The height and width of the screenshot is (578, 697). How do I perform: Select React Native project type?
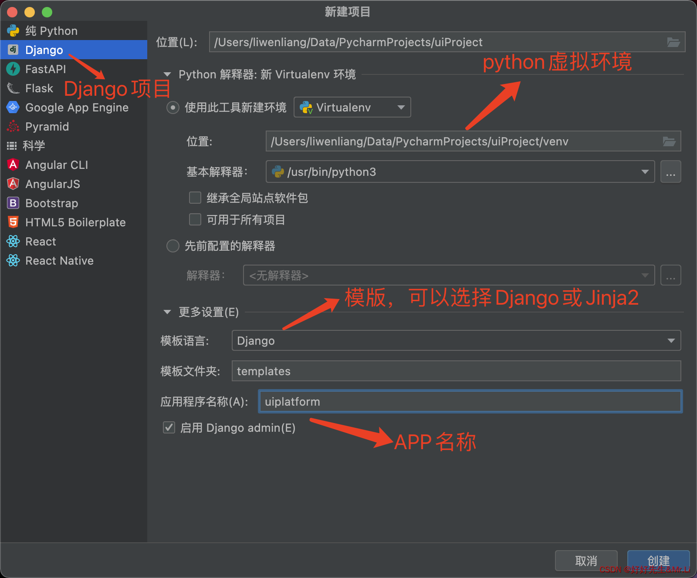(74, 260)
